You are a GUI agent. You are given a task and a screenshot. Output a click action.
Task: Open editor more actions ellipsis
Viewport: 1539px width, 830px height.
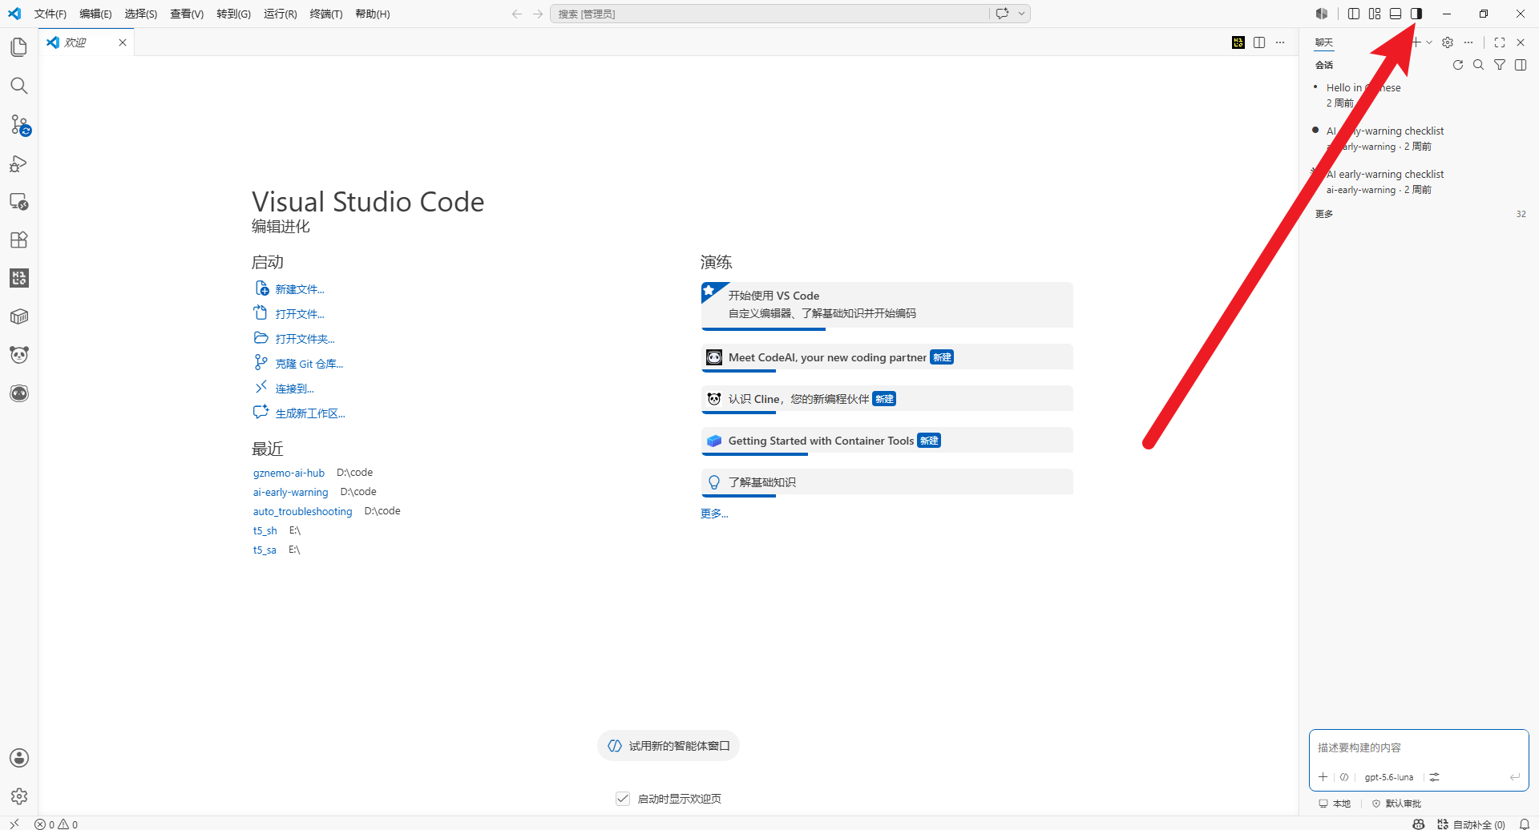click(x=1280, y=42)
